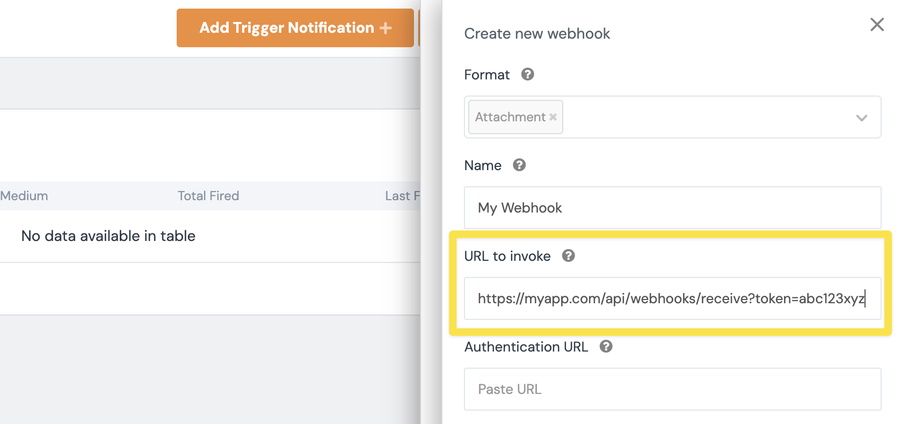Open help tooltip next to Format
Screen dimensions: 901x424
pyautogui.click(x=527, y=74)
